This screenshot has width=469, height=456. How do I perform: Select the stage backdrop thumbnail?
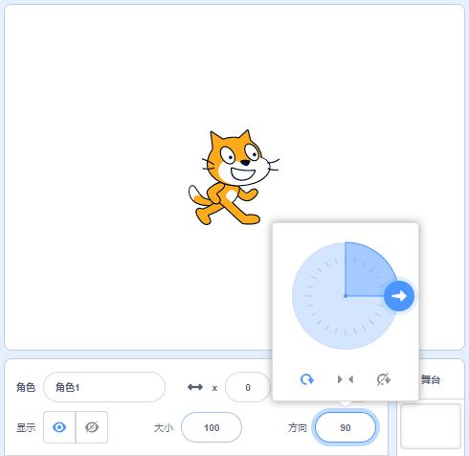pos(431,426)
